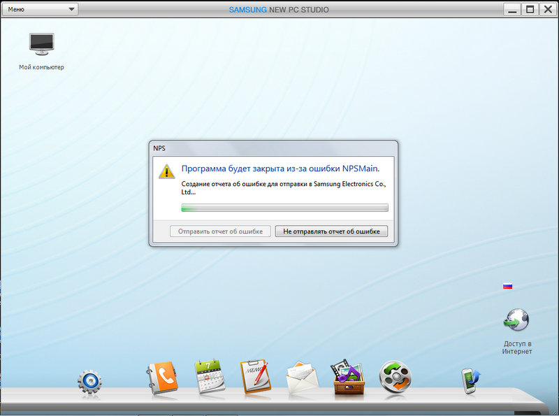Click the 'Доступ в Интернет' label

517,347
